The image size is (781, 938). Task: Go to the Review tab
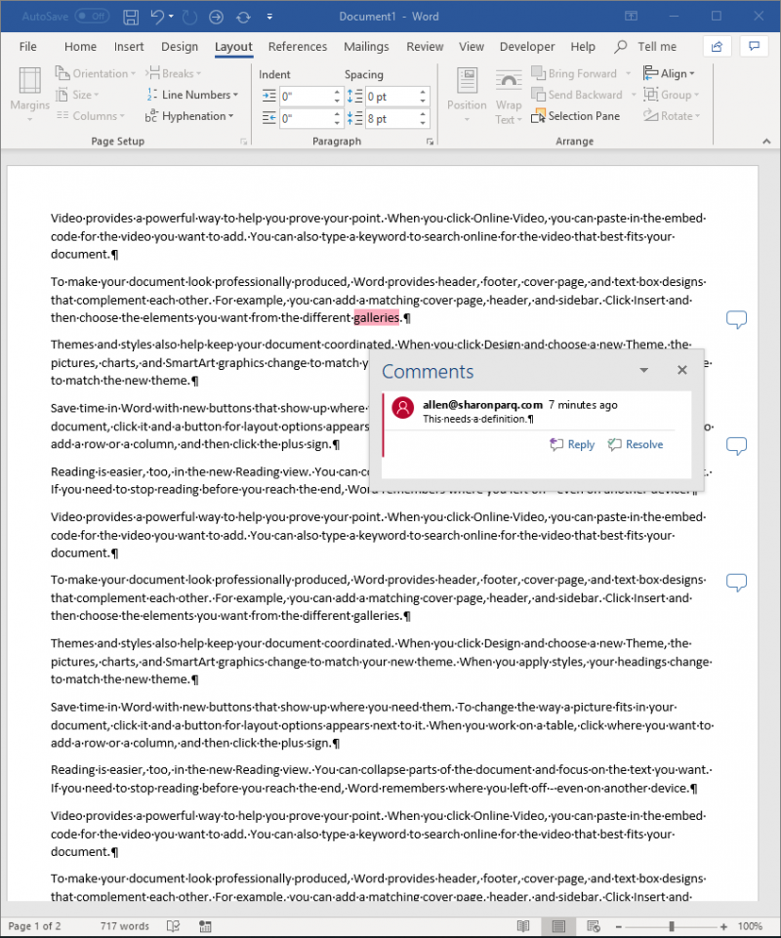(x=425, y=47)
